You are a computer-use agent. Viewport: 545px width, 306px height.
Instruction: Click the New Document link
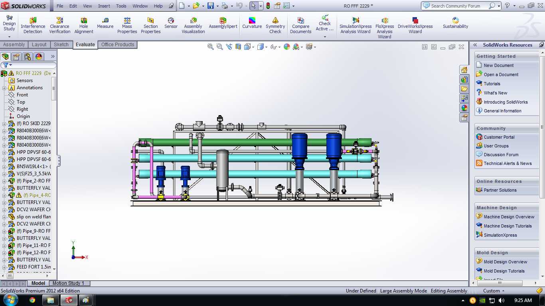pyautogui.click(x=499, y=65)
